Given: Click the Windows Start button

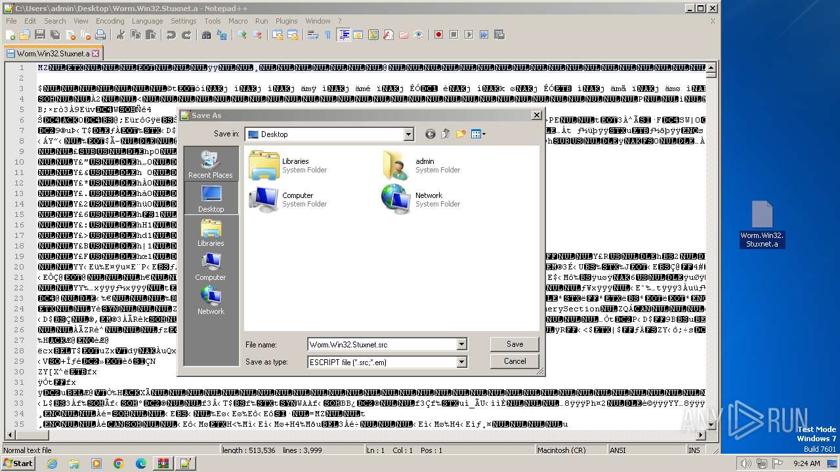Looking at the screenshot, I should coord(18,463).
